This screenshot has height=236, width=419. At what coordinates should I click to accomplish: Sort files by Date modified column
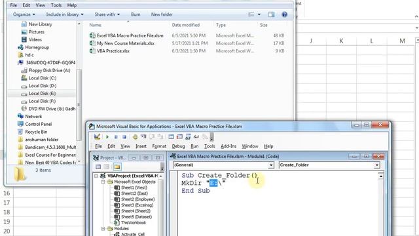[x=186, y=25]
